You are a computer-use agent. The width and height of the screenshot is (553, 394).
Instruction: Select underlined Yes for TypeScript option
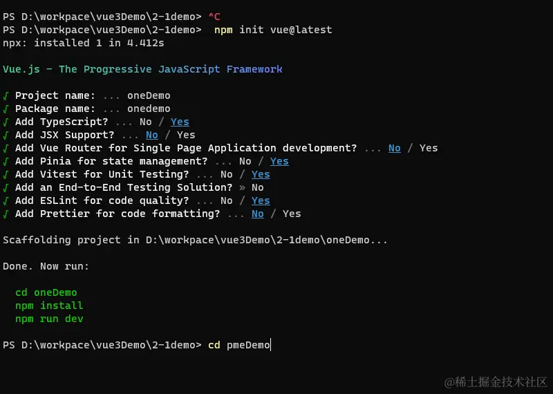tap(180, 122)
